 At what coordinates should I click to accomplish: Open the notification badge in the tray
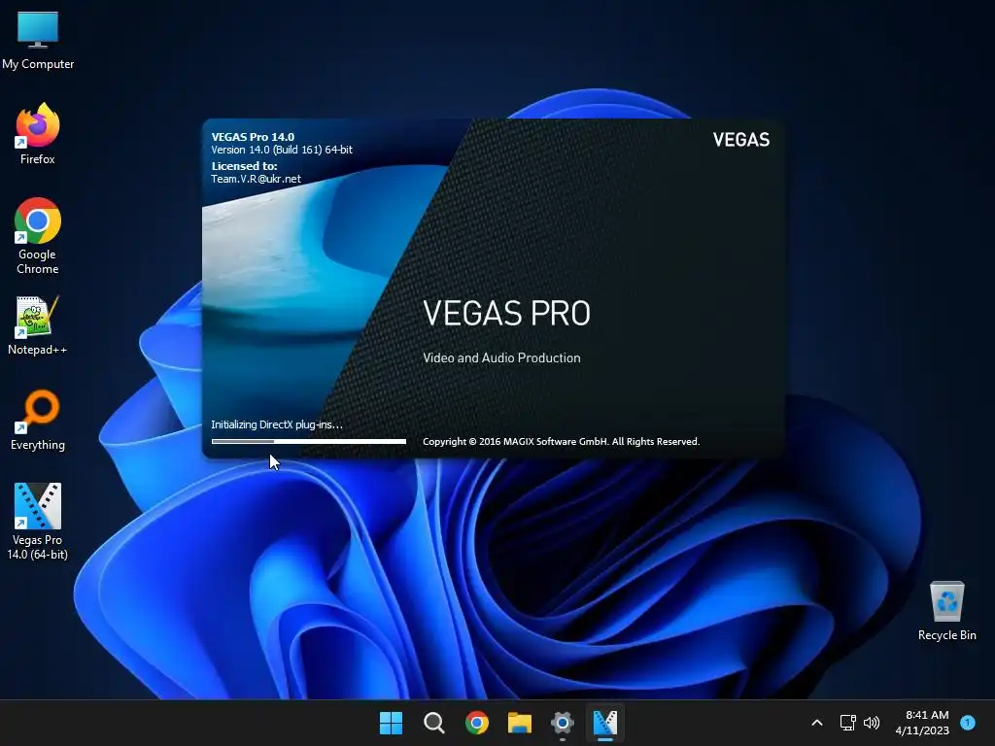(x=968, y=722)
